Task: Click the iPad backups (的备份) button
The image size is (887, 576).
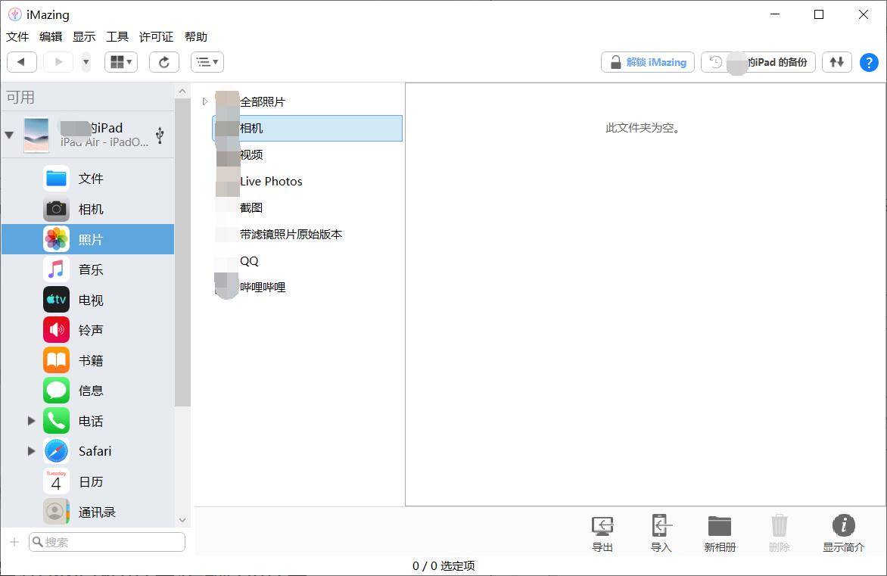Action: click(x=758, y=62)
